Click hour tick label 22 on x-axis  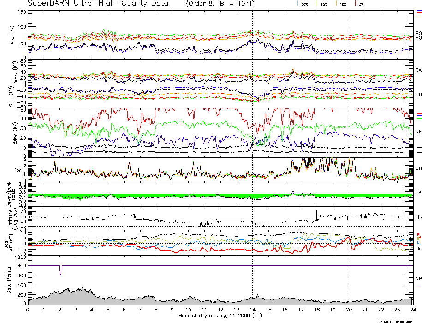pyautogui.click(x=381, y=310)
